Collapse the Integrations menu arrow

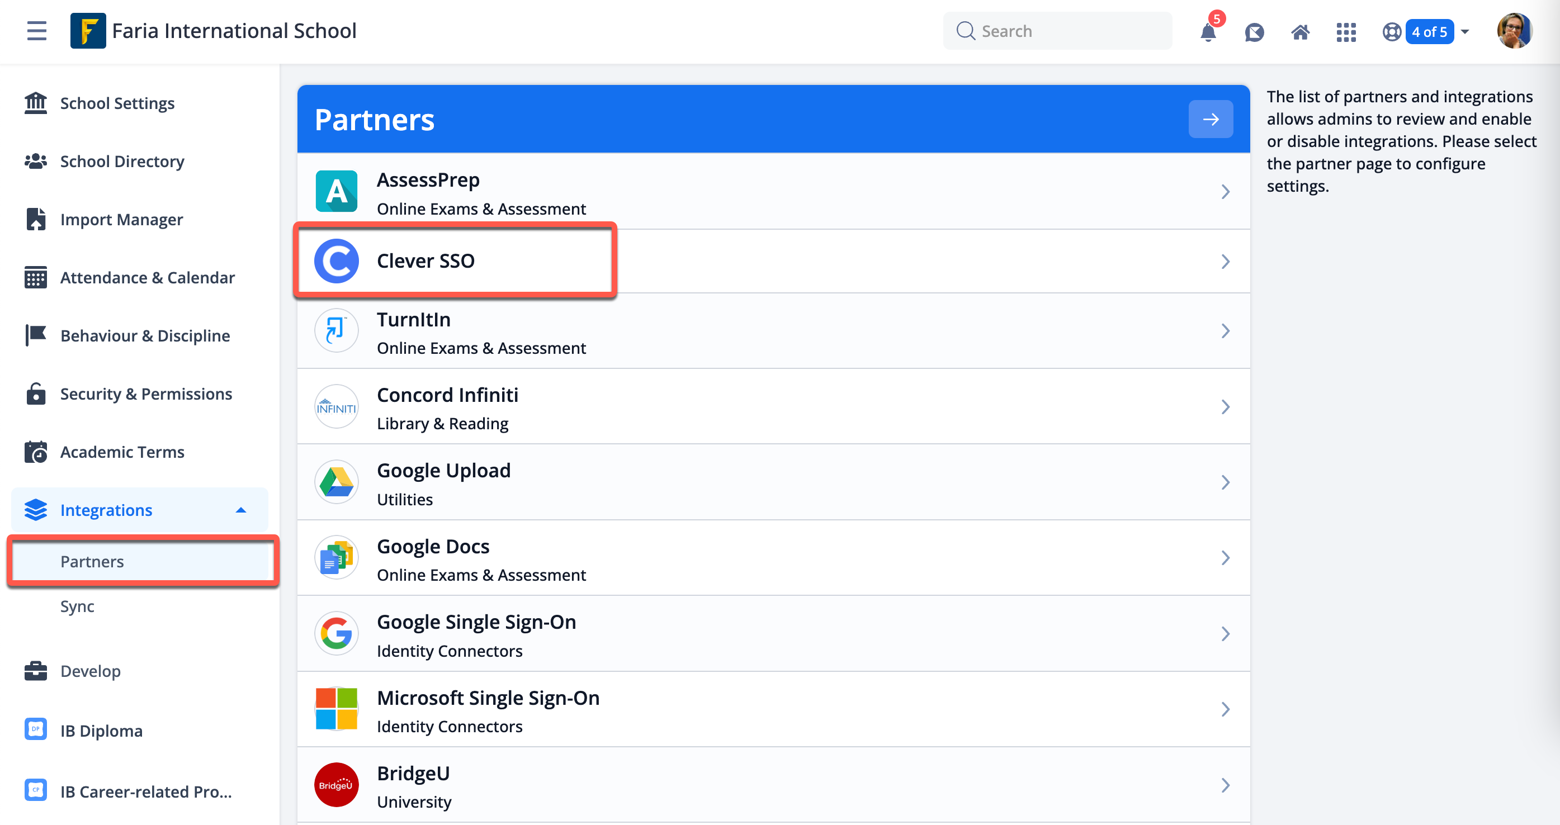(x=241, y=510)
